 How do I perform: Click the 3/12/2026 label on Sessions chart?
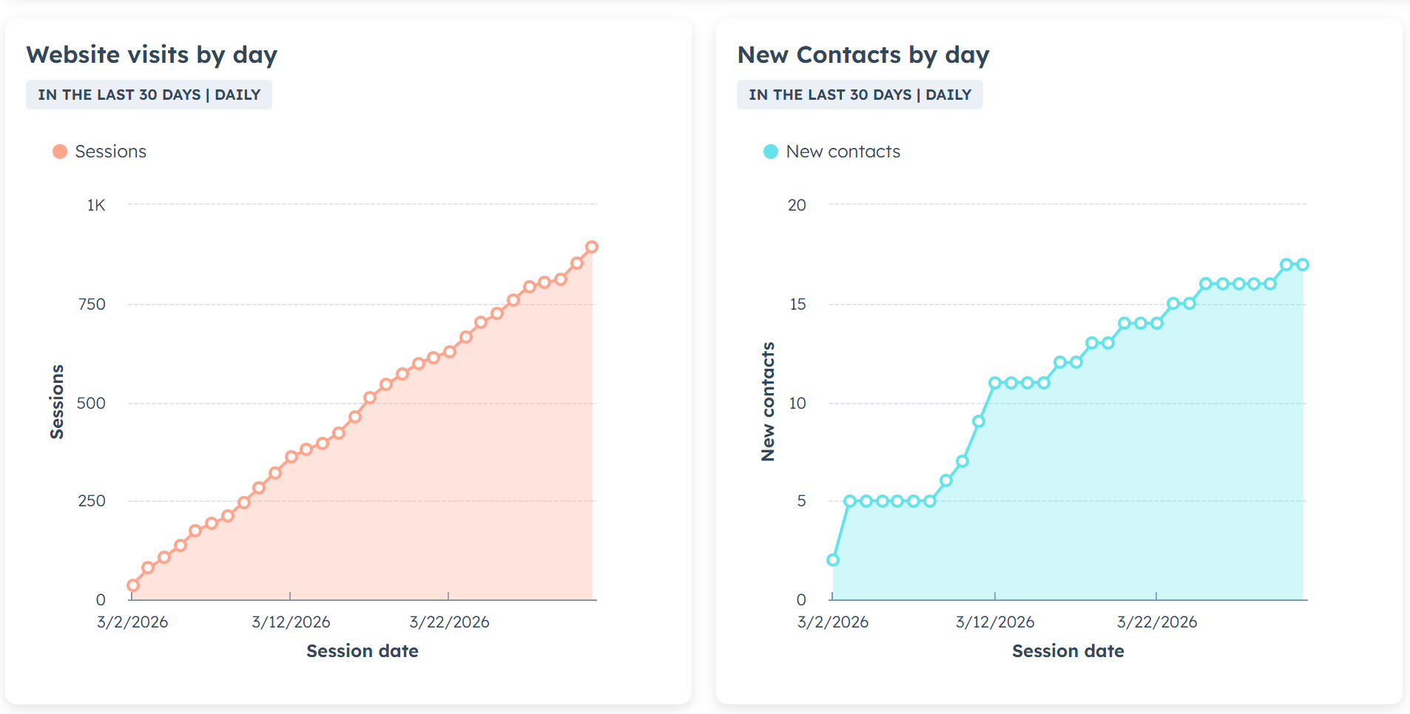point(291,622)
